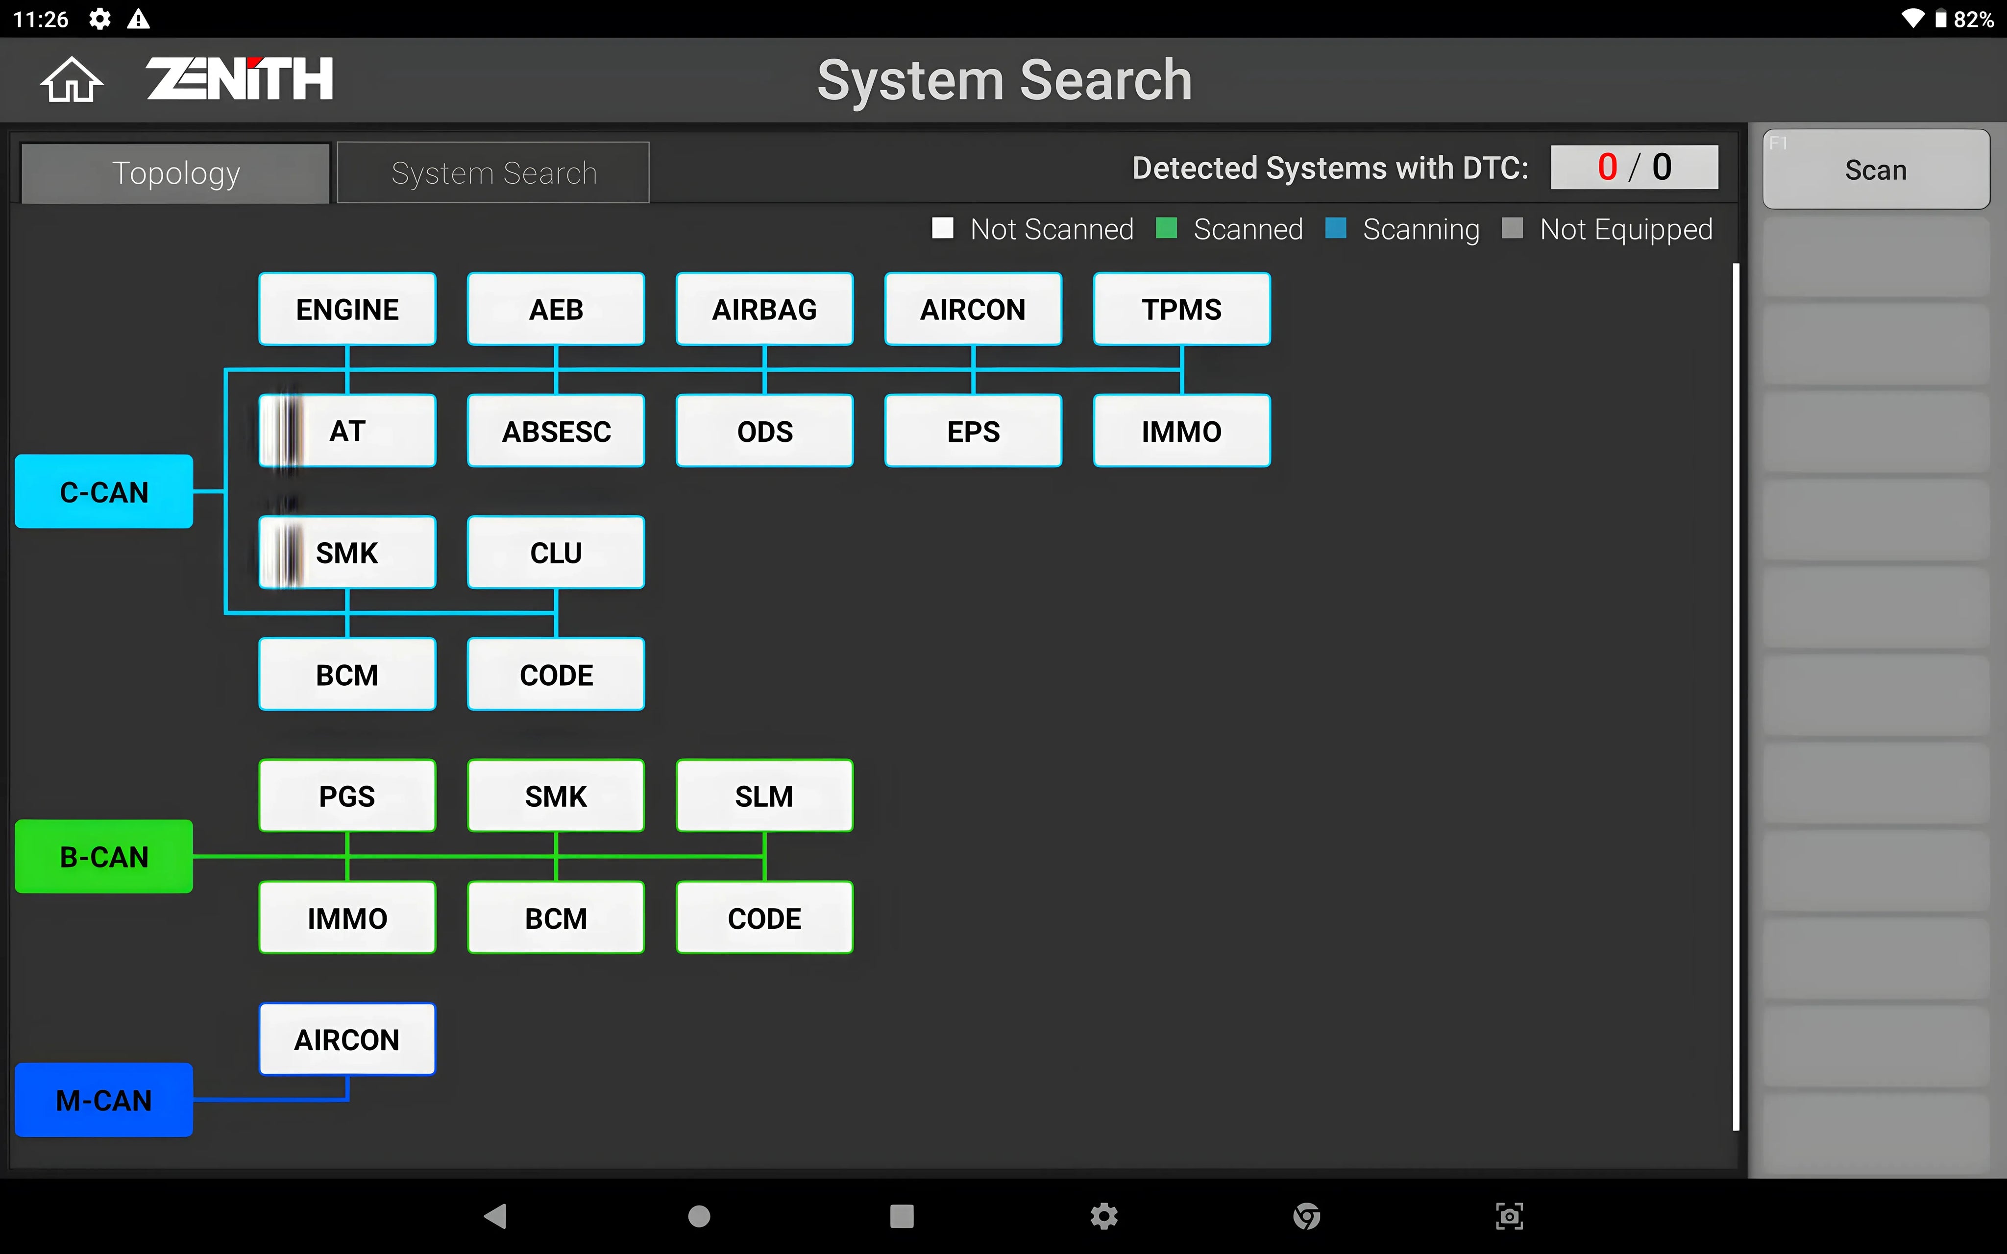Tap the screenshot capture icon
Image resolution: width=2007 pixels, height=1254 pixels.
1509,1216
